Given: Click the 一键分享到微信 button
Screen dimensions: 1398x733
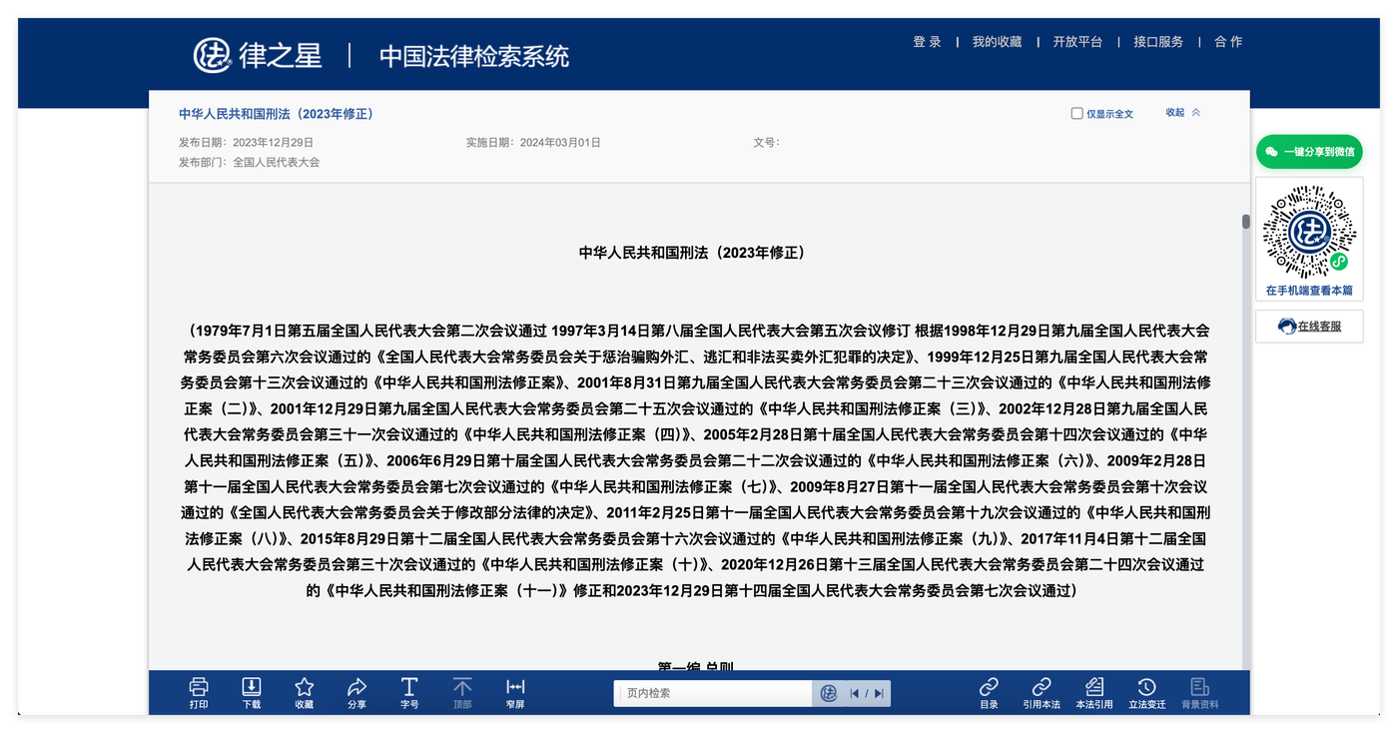Looking at the screenshot, I should click(x=1309, y=152).
